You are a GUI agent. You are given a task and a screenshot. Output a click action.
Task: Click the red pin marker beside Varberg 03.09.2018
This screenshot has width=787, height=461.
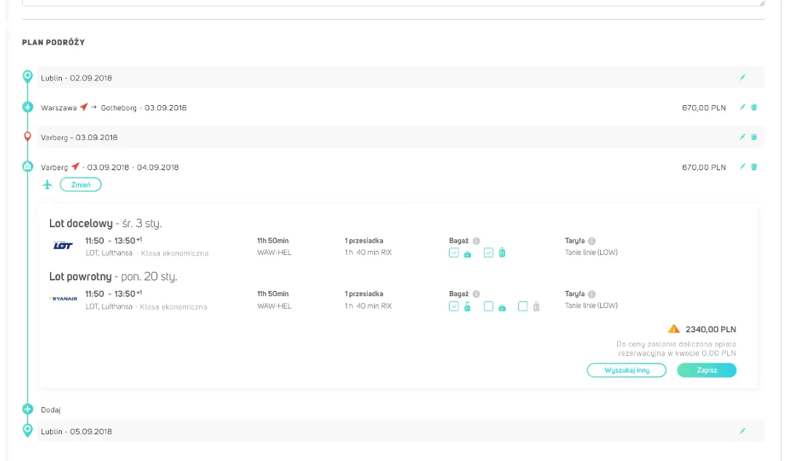coord(28,137)
